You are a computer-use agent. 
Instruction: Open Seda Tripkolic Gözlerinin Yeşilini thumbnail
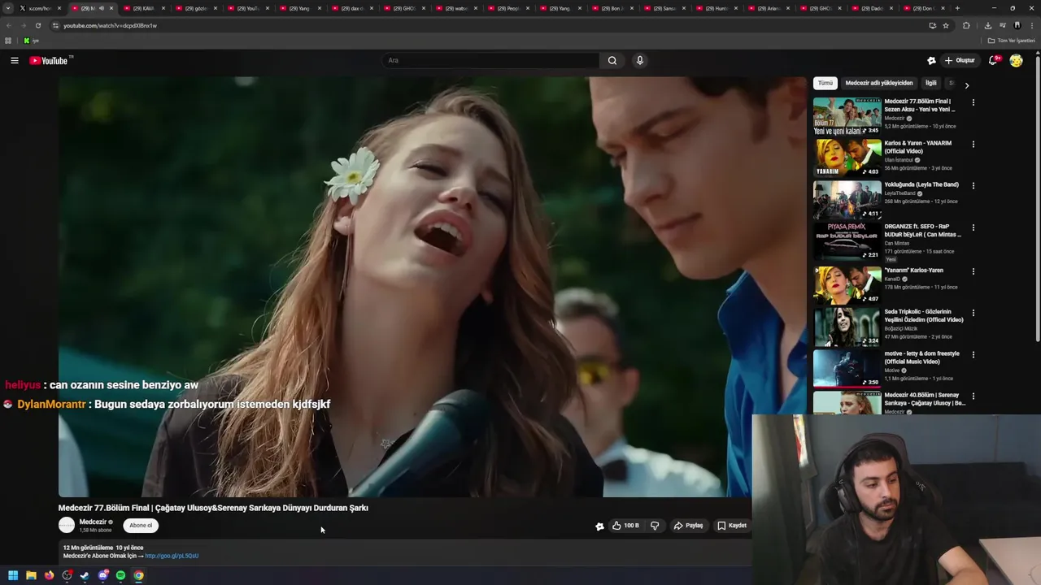[x=847, y=327]
